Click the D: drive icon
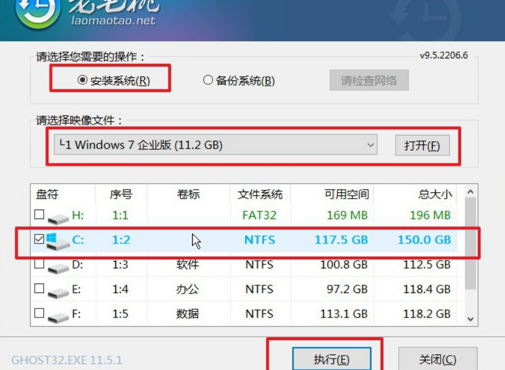 (x=58, y=268)
